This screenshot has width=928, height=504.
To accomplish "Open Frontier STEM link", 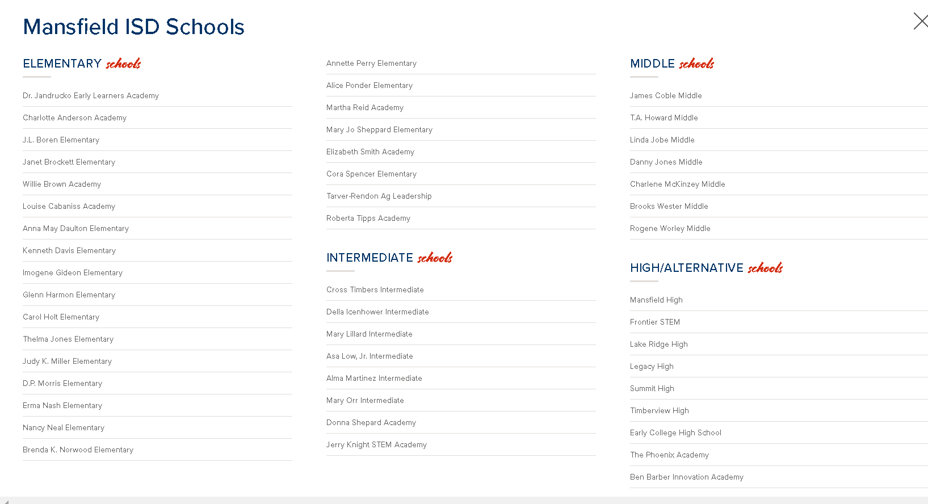I will coord(654,322).
